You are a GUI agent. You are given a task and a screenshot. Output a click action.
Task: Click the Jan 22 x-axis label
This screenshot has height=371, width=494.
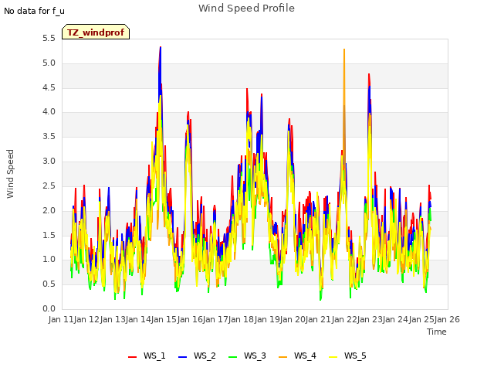click(344, 319)
